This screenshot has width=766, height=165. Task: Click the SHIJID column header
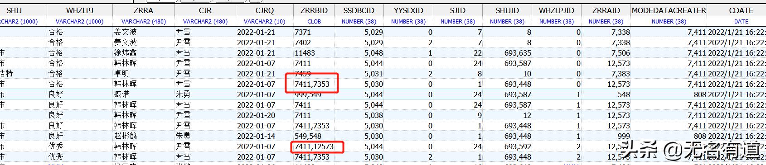pyautogui.click(x=507, y=10)
